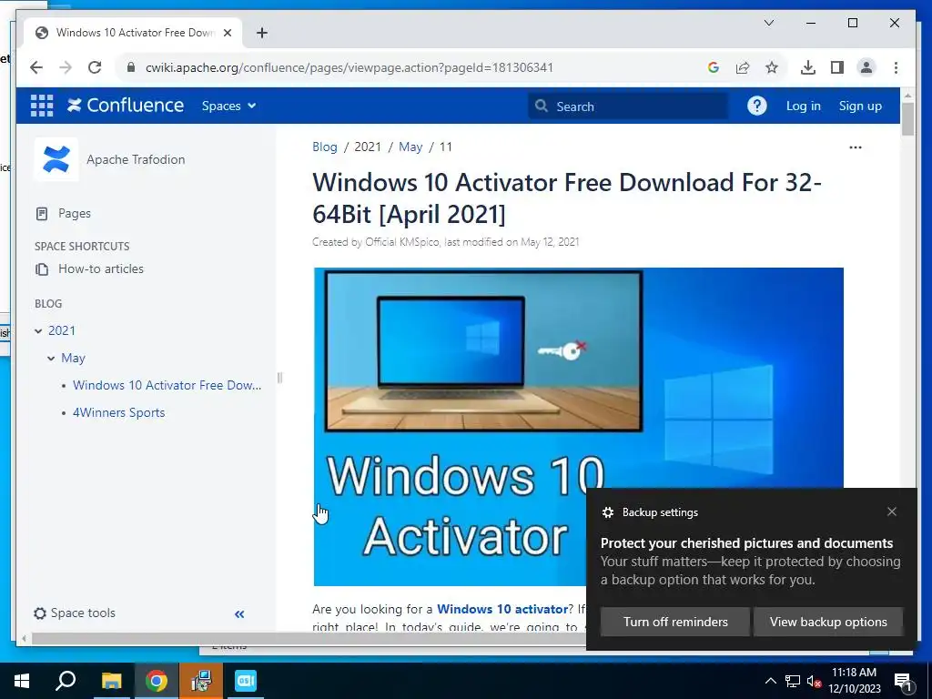Open File Explorer from taskbar
The height and width of the screenshot is (699, 932).
tap(111, 681)
